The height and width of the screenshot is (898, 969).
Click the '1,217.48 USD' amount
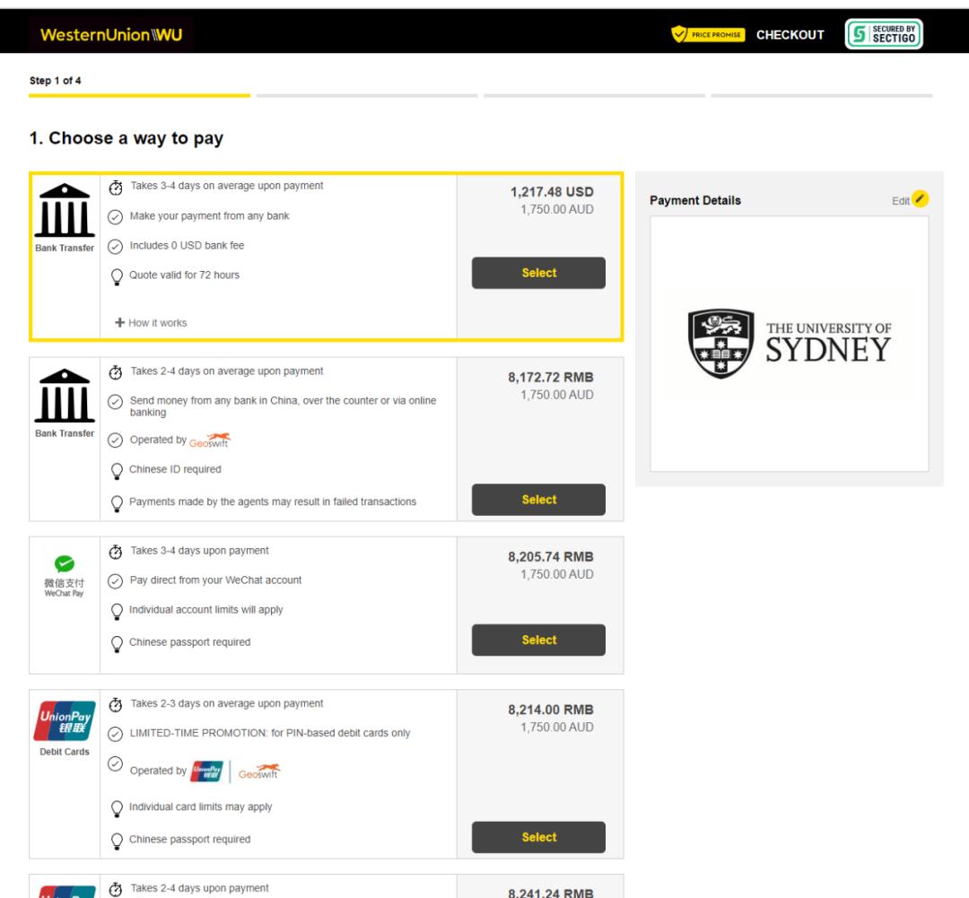(x=552, y=192)
